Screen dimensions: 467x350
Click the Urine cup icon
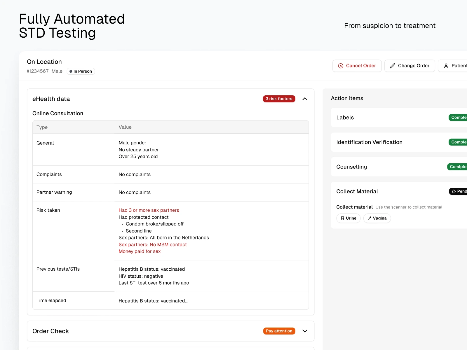point(342,218)
